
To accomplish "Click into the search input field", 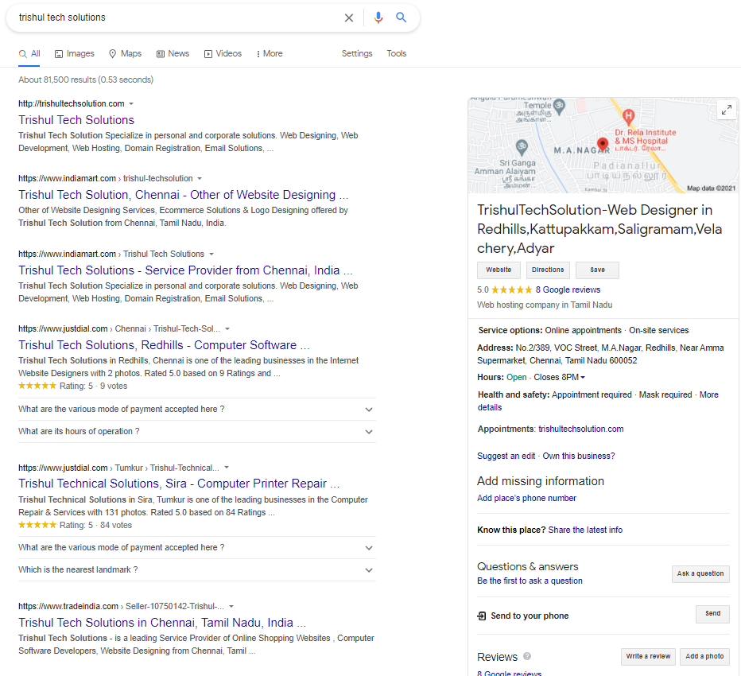I will 177,17.
